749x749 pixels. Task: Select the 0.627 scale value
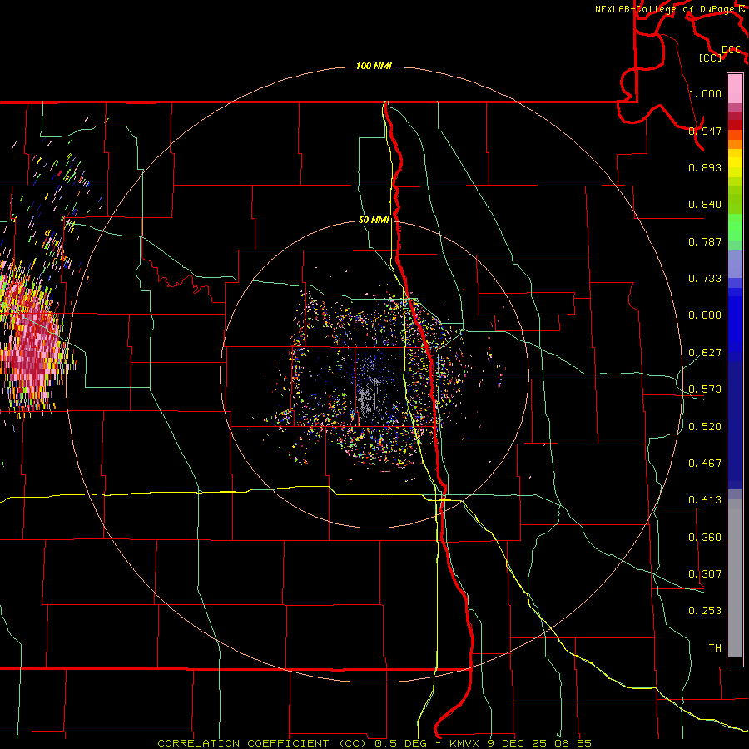(705, 353)
